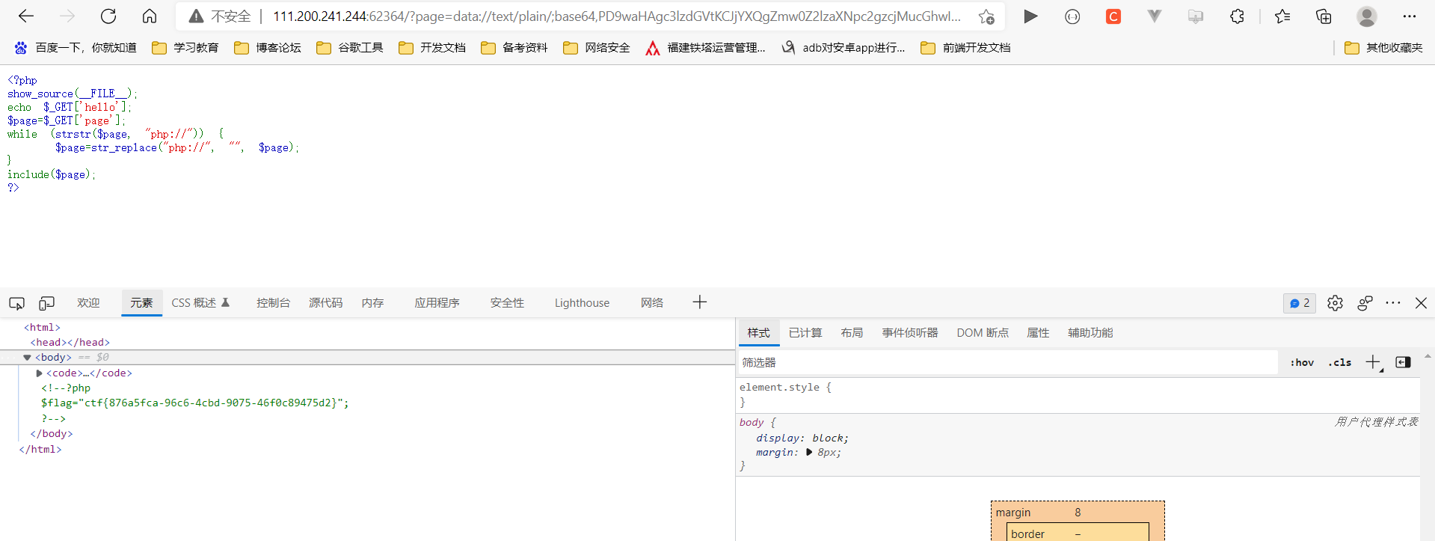Open 辅助功能 sidebar tab
1435x541 pixels.
(x=1090, y=333)
